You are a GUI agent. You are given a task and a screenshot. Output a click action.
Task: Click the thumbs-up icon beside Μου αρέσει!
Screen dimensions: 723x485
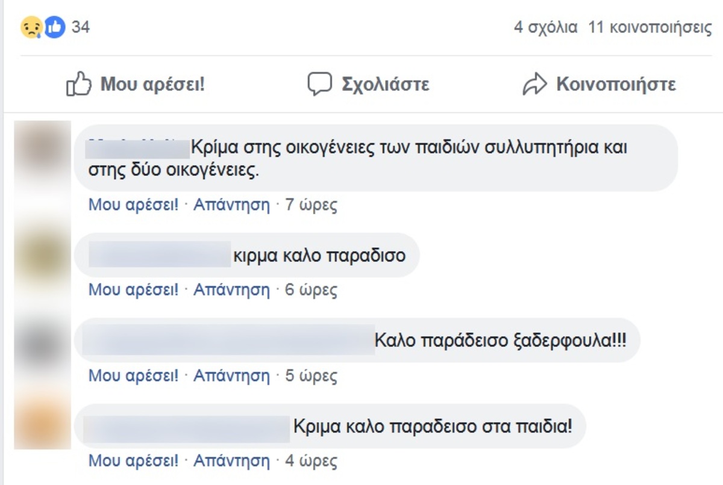click(78, 84)
